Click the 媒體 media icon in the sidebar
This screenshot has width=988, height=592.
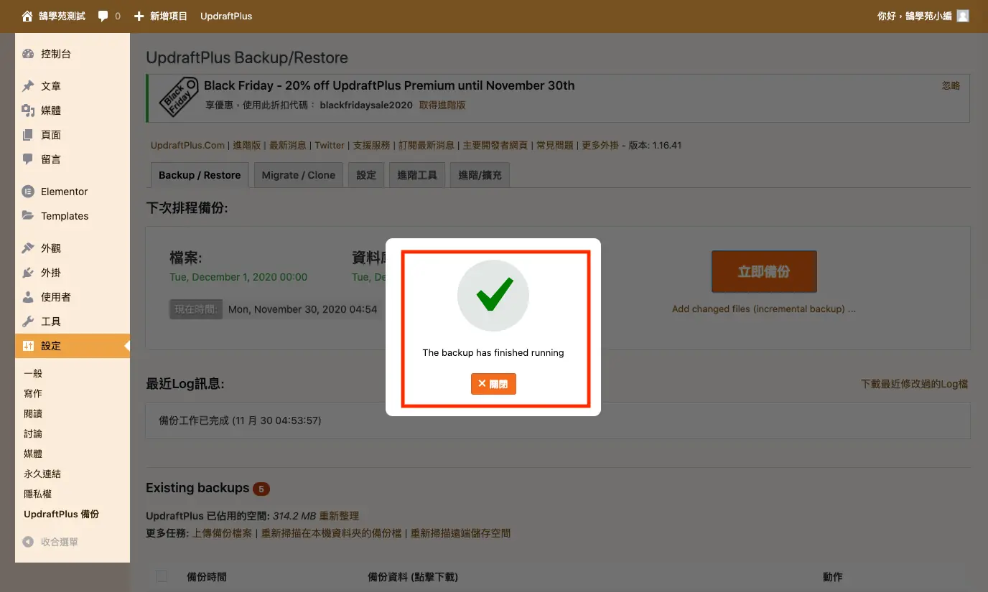28,111
